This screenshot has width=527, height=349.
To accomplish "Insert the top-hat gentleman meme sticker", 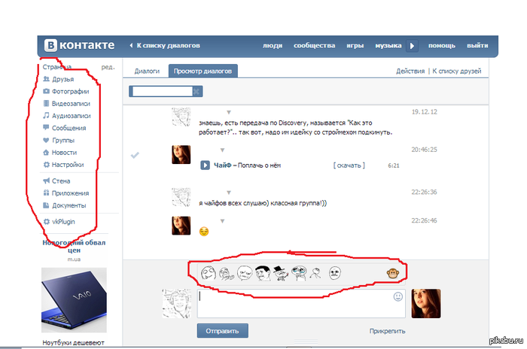I will [x=279, y=274].
